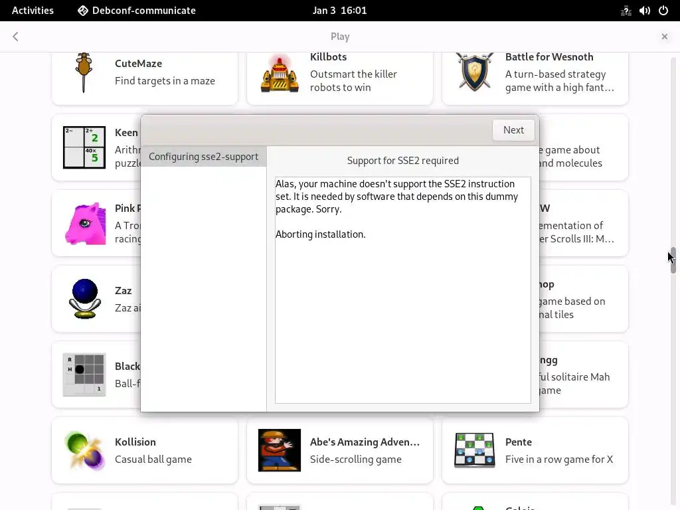The height and width of the screenshot is (510, 680).
Task: Click the Side-scrolling game description
Action: 356,460
